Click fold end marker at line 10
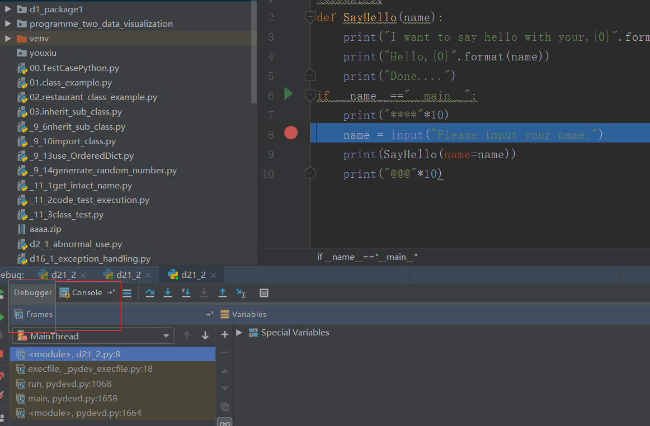The width and height of the screenshot is (650, 426). tap(310, 173)
